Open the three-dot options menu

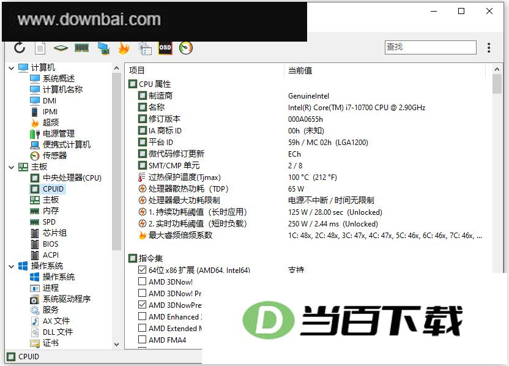tap(489, 48)
